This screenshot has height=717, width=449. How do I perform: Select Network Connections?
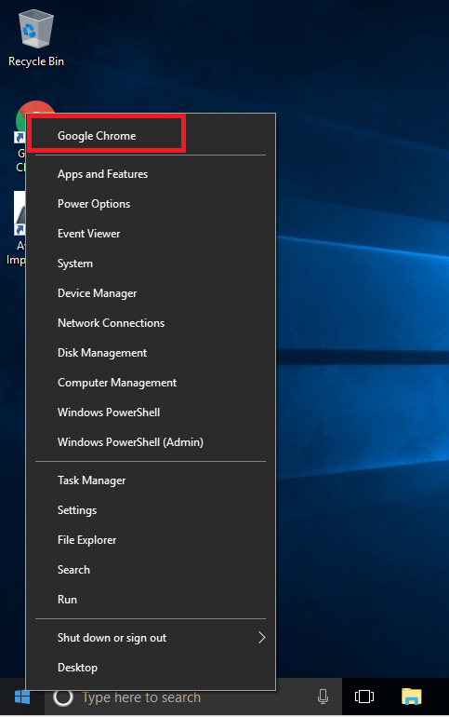[x=151, y=323]
